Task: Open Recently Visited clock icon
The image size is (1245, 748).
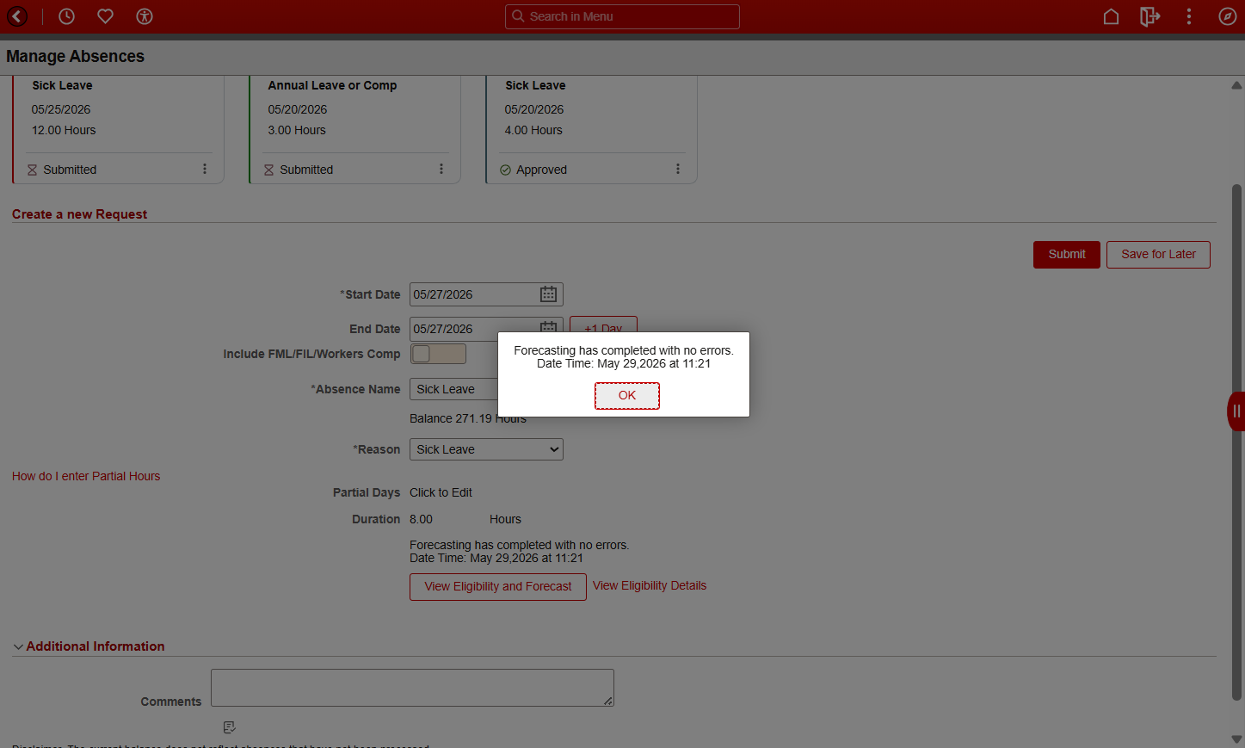Action: tap(66, 16)
